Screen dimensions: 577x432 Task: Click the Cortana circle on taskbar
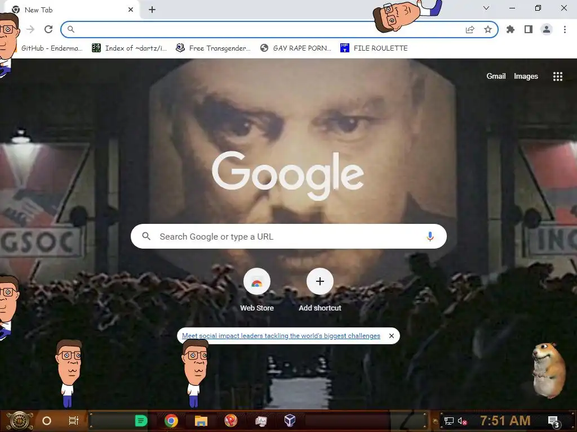pyautogui.click(x=46, y=421)
